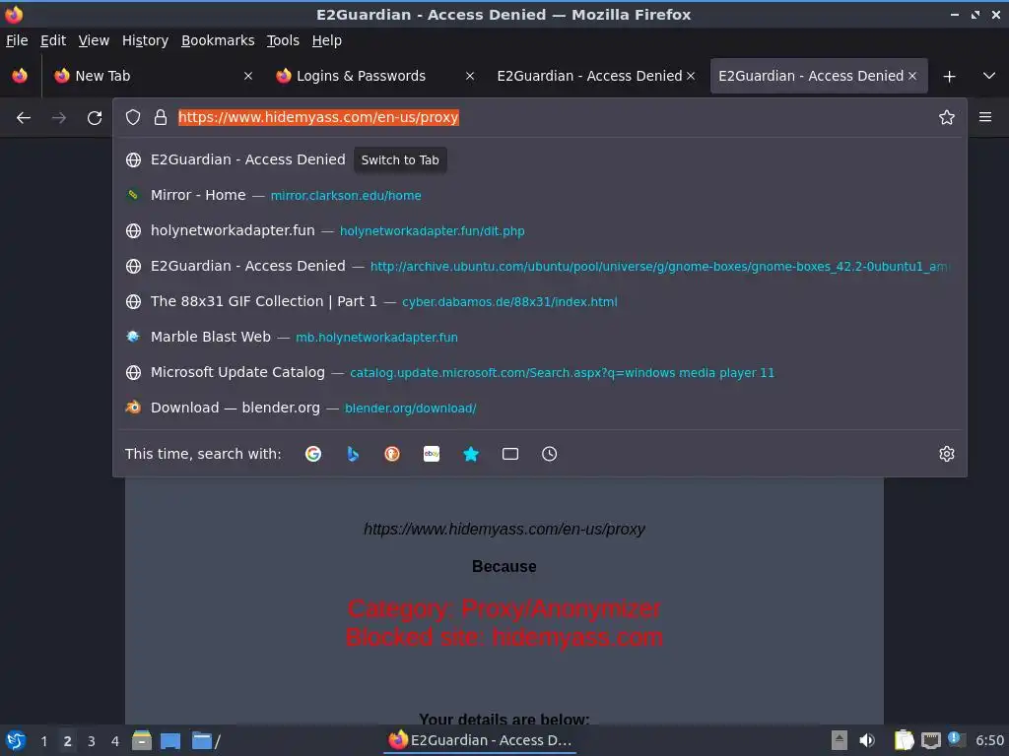Search bookmarks using the star icon

coord(471,454)
